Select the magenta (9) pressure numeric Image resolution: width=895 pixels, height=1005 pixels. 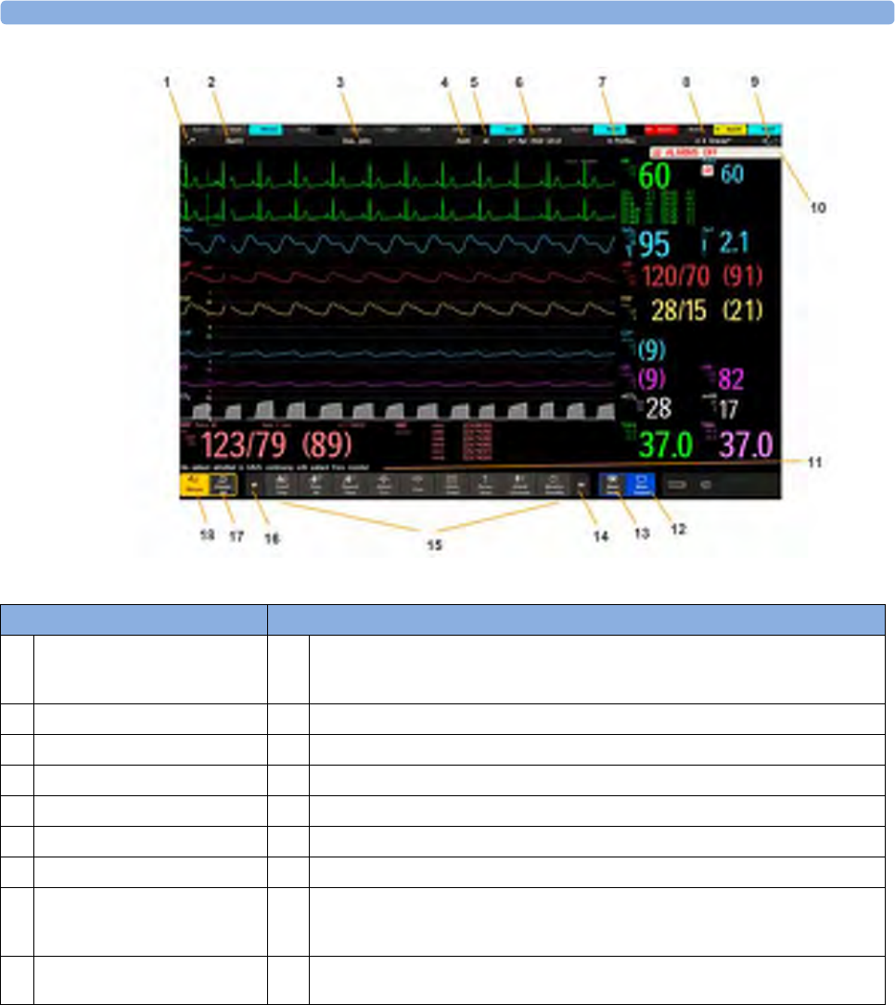click(652, 379)
